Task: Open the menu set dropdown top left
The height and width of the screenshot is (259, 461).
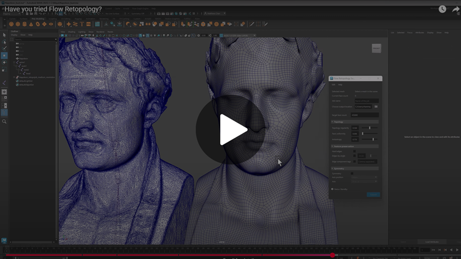Action: (x=11, y=13)
